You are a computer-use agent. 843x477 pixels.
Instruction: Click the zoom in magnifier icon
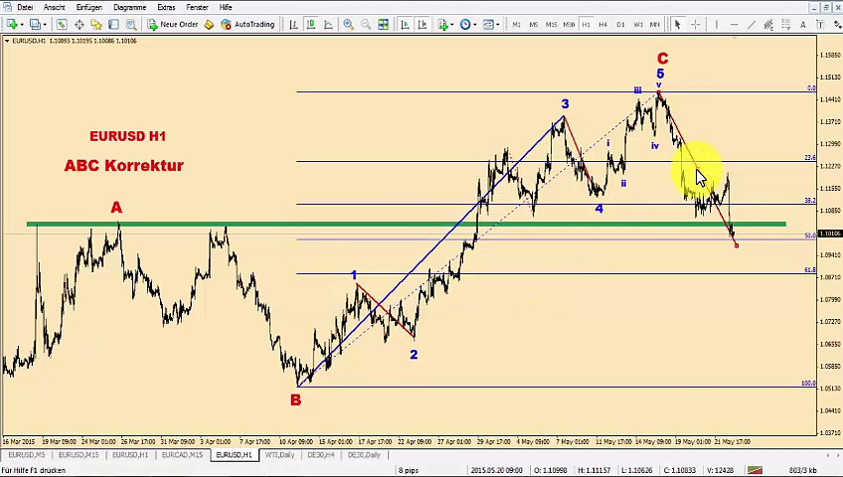coord(348,24)
